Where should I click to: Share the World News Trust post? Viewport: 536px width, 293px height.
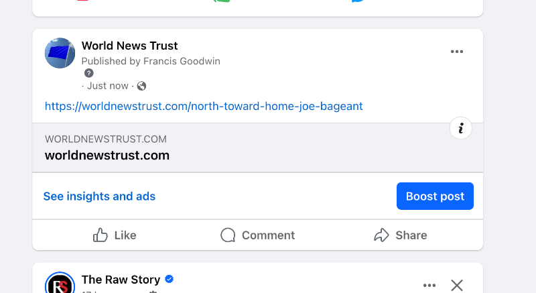[401, 235]
